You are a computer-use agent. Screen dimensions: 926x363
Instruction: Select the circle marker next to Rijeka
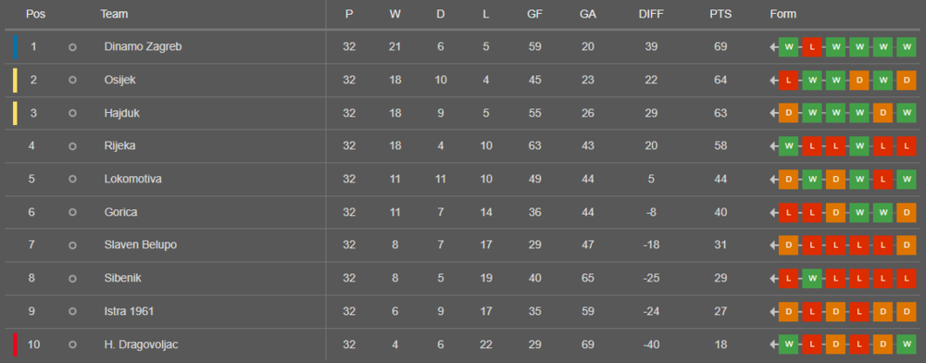(72, 146)
